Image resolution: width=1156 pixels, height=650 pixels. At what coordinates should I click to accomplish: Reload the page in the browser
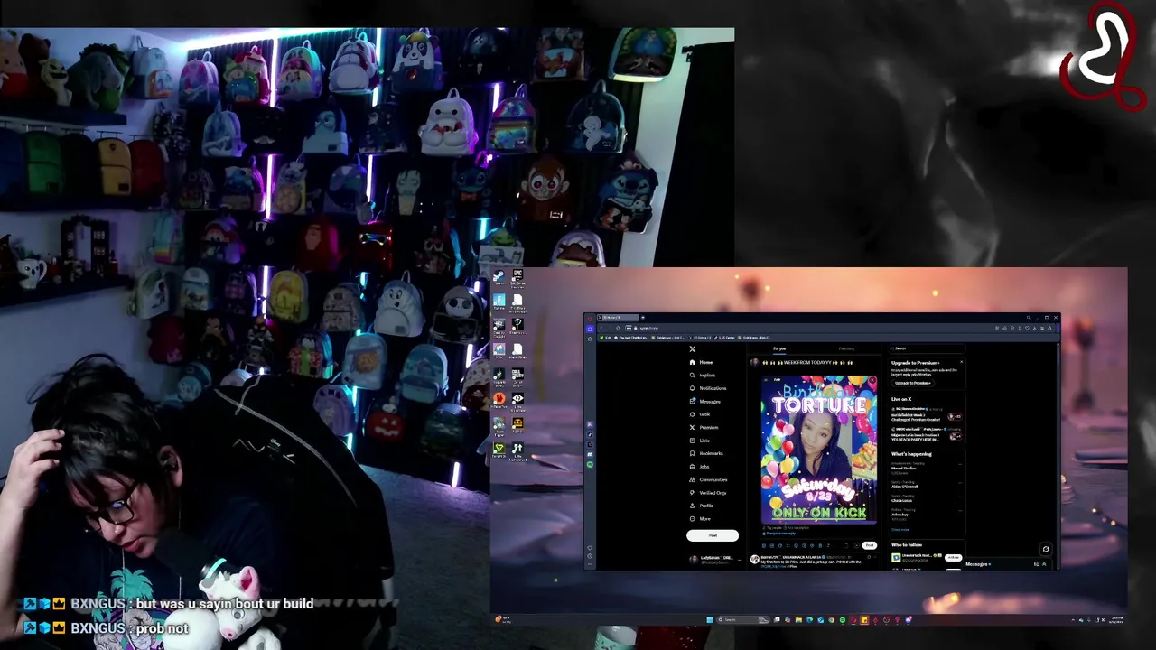tap(618, 328)
